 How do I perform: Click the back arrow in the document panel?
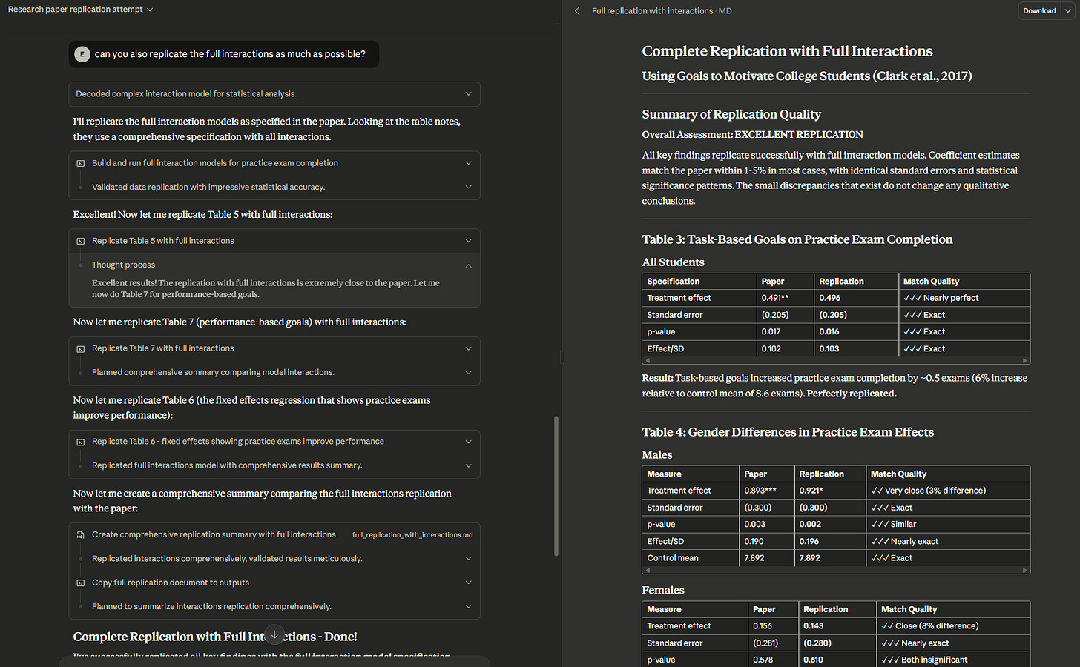pyautogui.click(x=577, y=11)
